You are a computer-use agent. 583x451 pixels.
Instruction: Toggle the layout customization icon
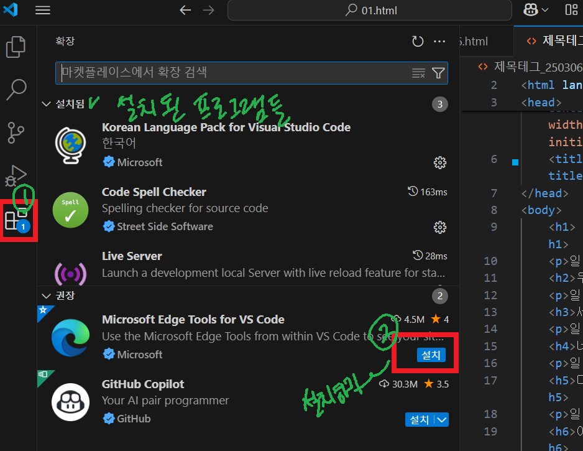tap(571, 10)
